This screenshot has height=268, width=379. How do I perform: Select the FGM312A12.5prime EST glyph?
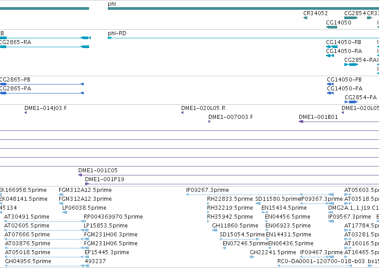point(61,195)
